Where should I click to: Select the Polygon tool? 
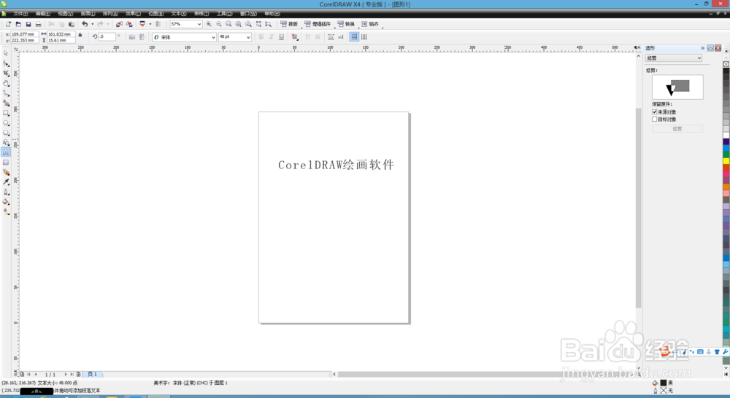6,133
